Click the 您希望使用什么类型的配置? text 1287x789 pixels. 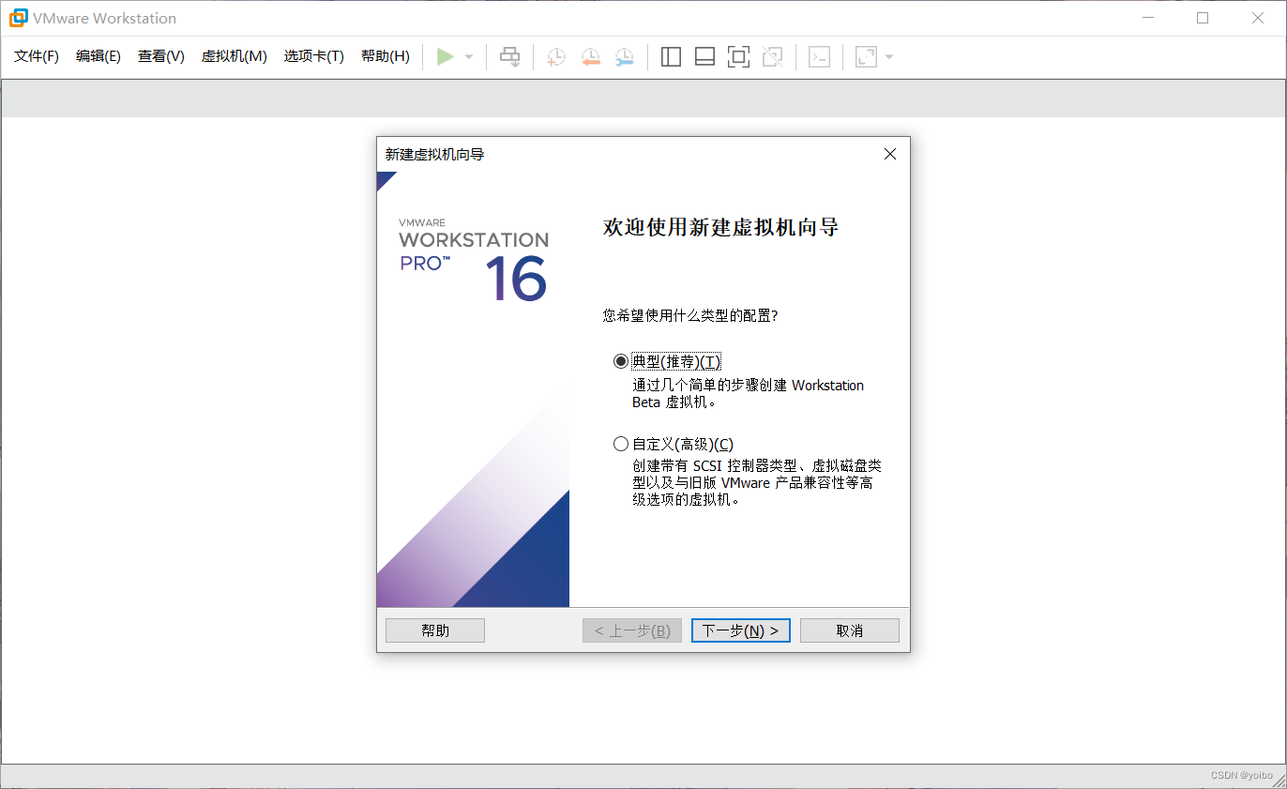pyautogui.click(x=690, y=316)
